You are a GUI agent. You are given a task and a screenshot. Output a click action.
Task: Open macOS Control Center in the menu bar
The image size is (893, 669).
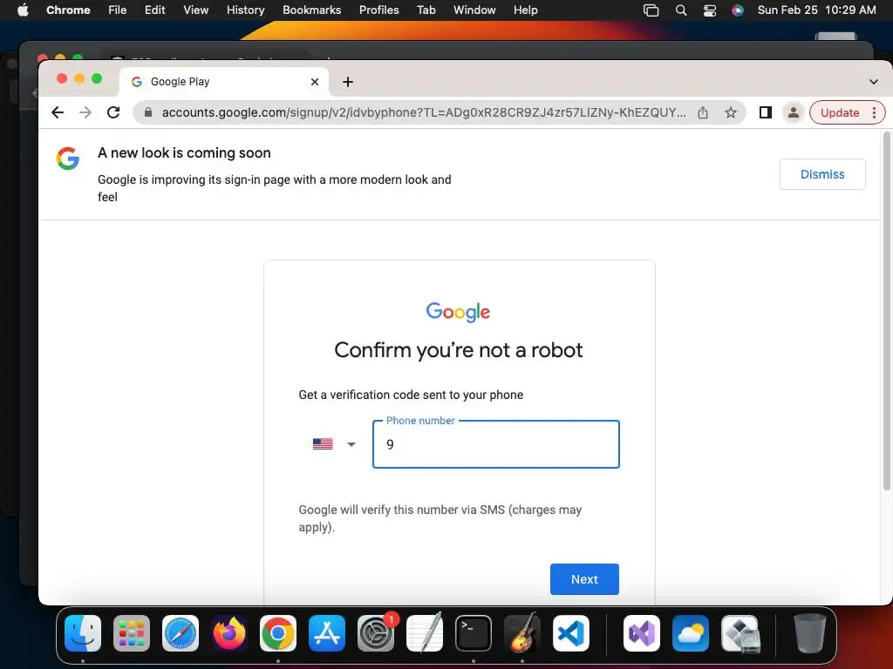point(710,10)
